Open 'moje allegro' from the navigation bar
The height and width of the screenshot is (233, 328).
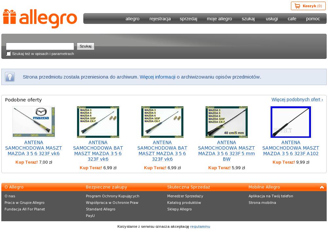click(219, 19)
